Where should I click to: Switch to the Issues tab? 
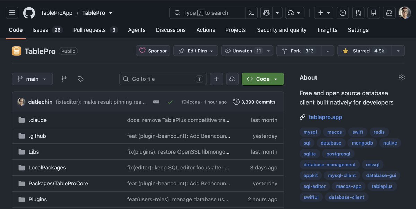point(47,30)
